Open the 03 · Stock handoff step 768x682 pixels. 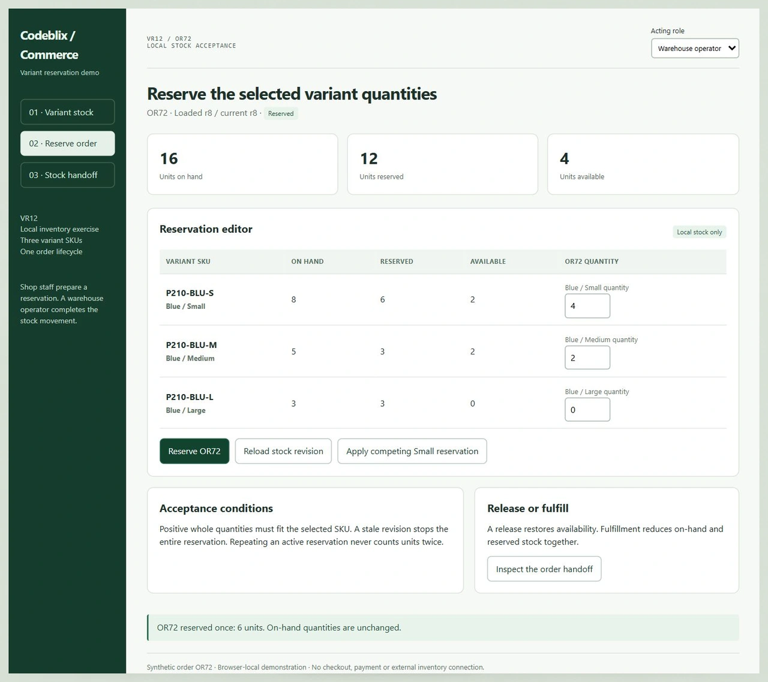click(x=67, y=175)
